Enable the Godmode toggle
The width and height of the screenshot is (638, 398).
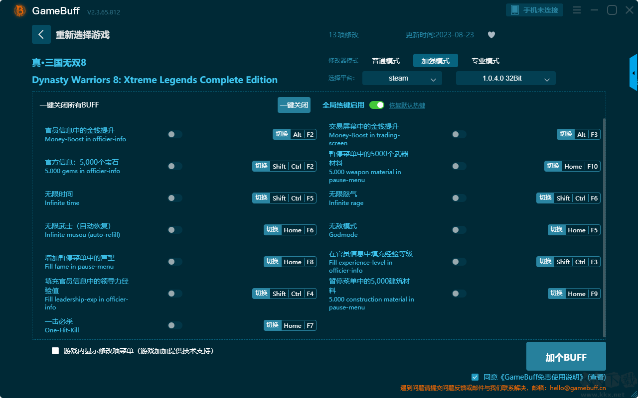click(x=459, y=230)
